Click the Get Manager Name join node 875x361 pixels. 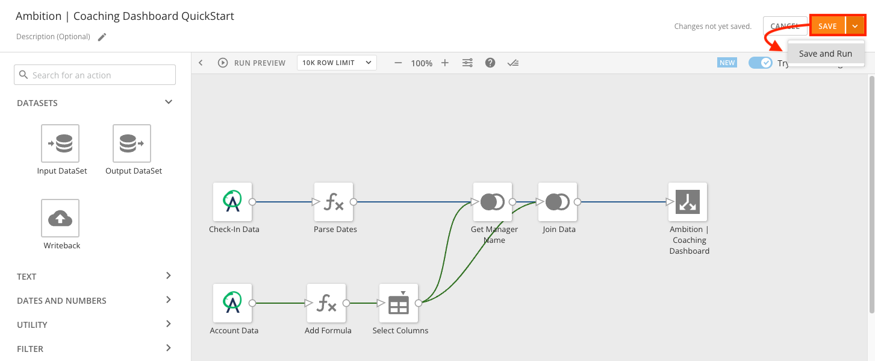point(493,202)
